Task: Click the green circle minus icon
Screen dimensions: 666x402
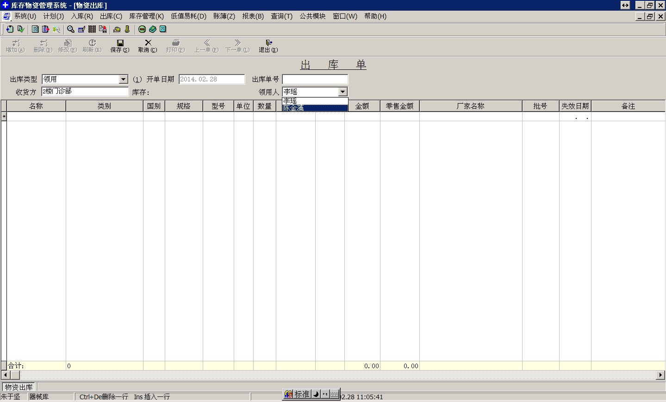Action: 142,29
